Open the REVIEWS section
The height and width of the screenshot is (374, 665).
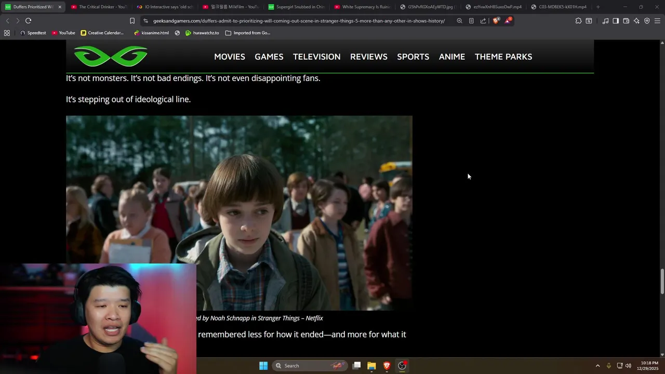pyautogui.click(x=369, y=57)
